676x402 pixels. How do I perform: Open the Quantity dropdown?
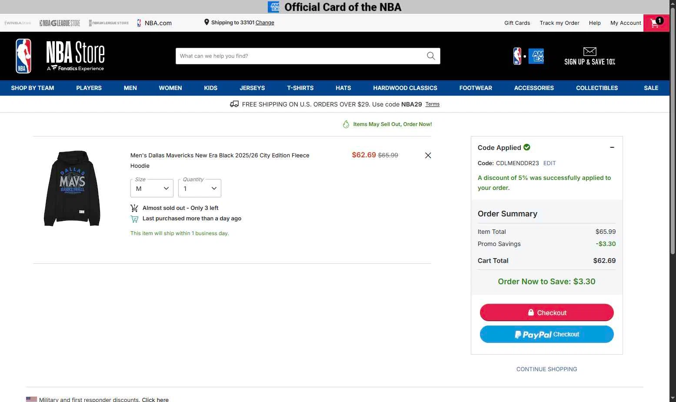click(200, 188)
